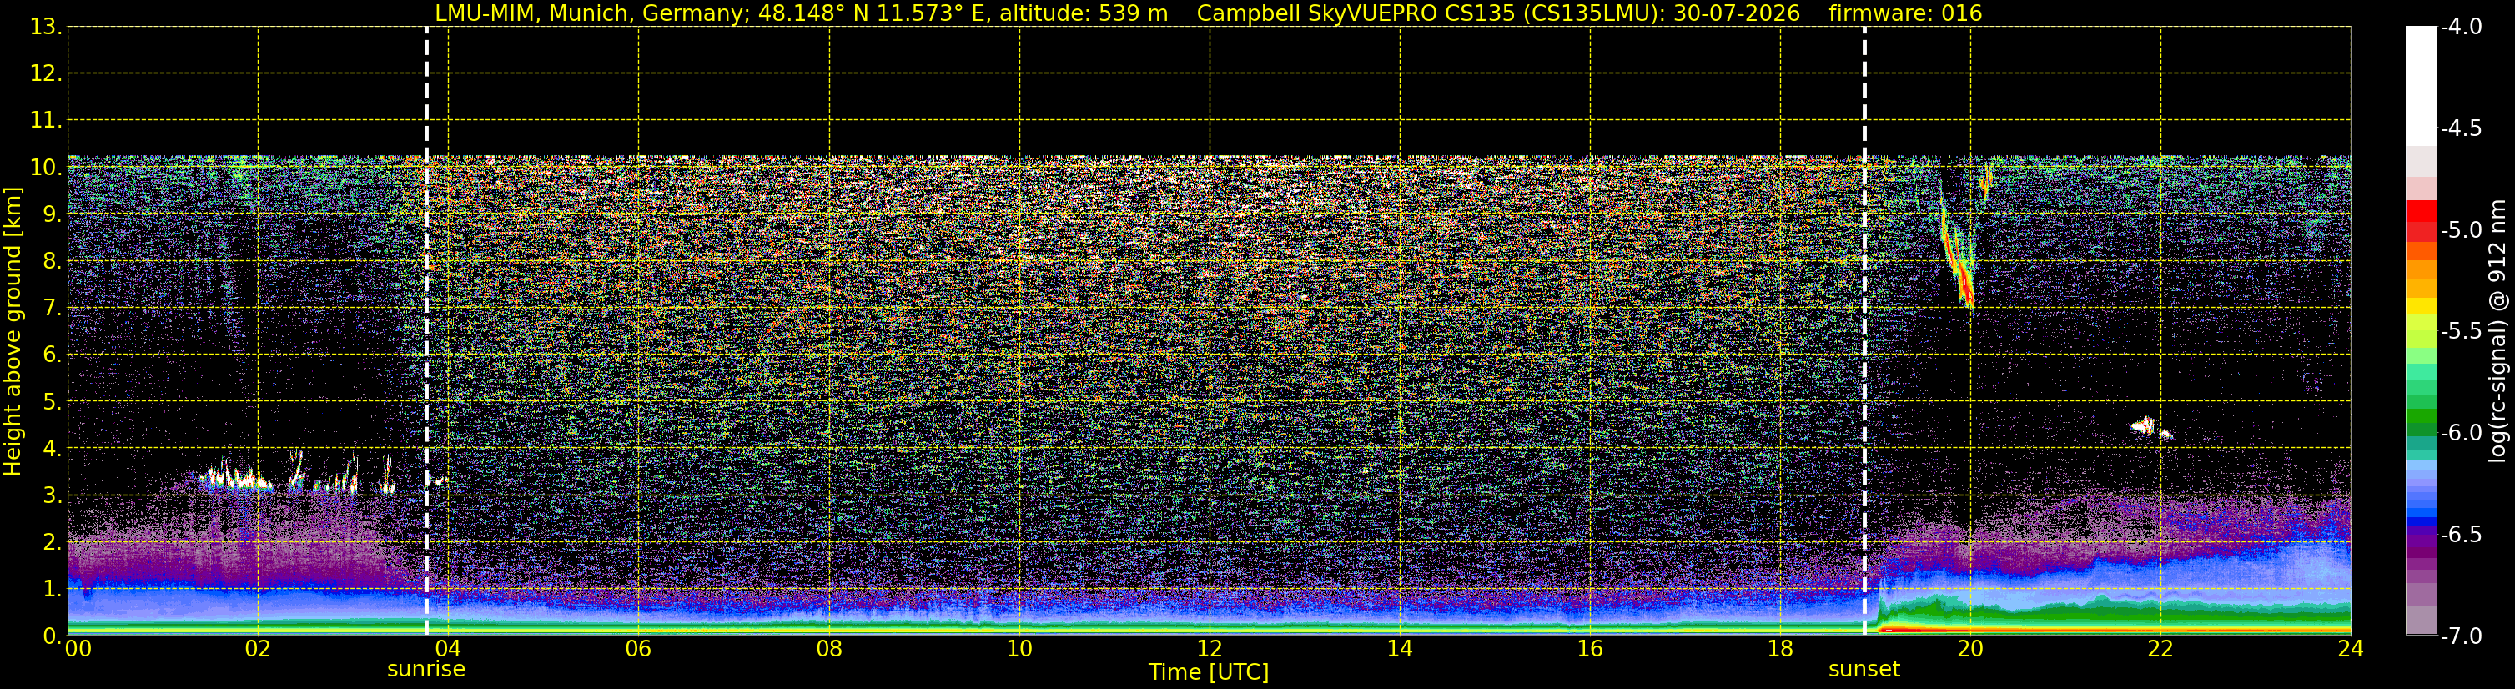Click the '22' time axis tick label

tap(2160, 649)
